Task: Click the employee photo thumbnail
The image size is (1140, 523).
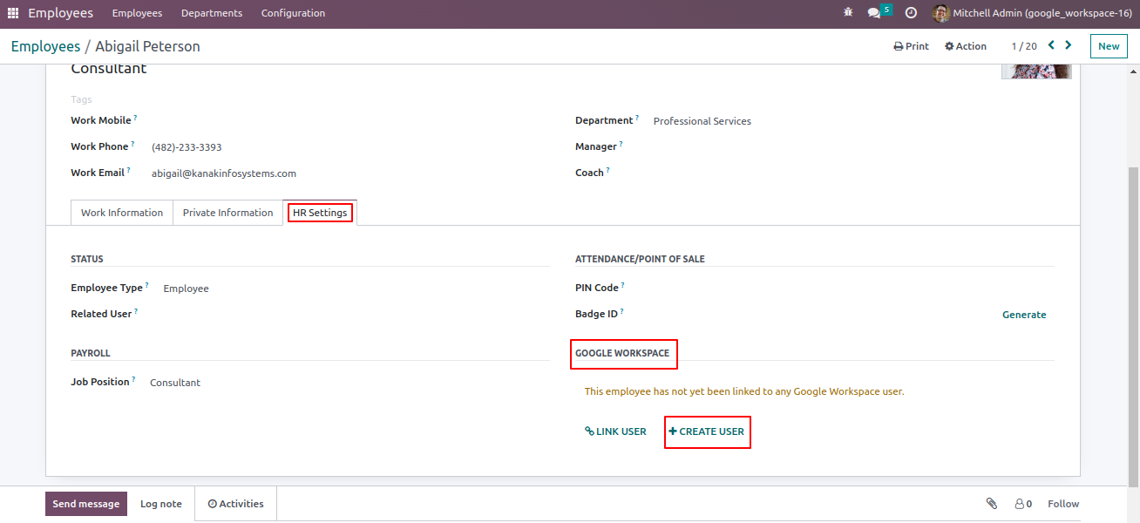Action: 1036,71
